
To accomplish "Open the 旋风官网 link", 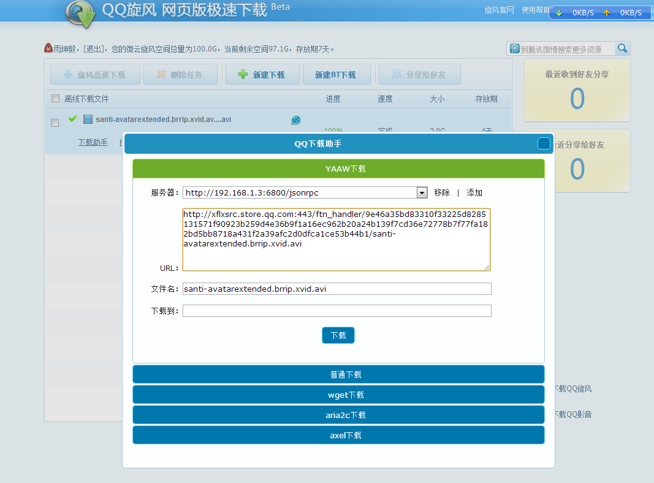I will point(500,10).
